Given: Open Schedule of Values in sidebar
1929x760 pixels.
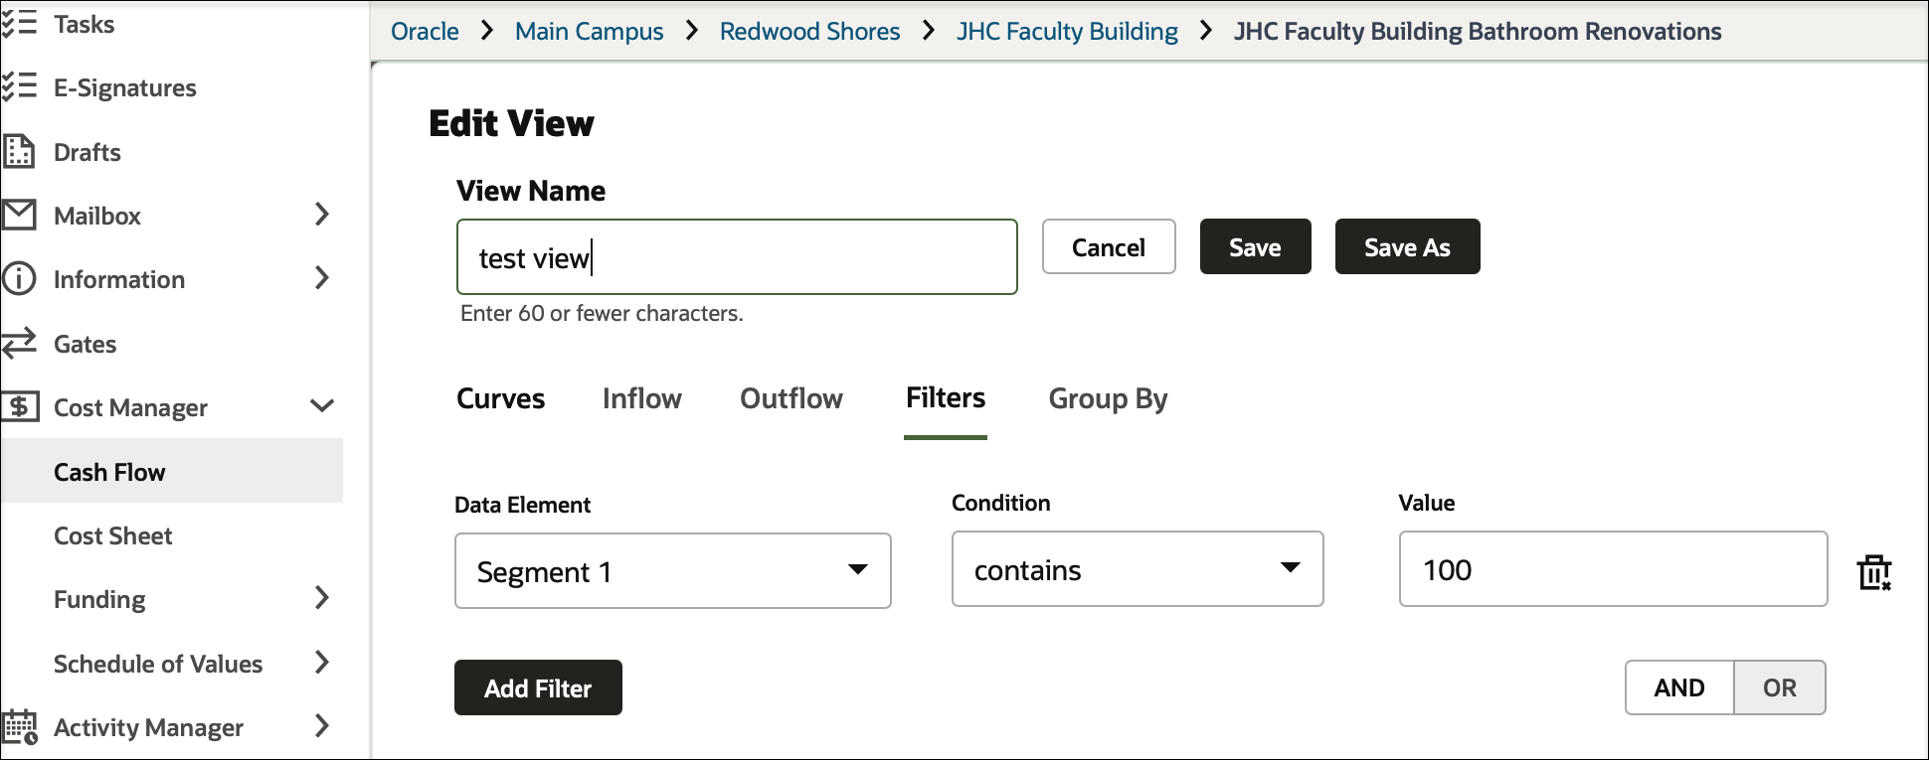Looking at the screenshot, I should click(158, 664).
